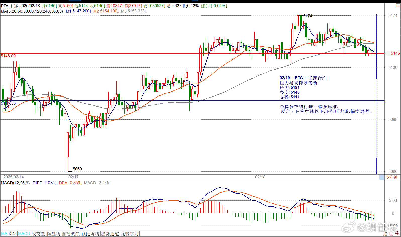
Task: Click the 持仓 1030527 open interest value
Action: (x=155, y=6)
